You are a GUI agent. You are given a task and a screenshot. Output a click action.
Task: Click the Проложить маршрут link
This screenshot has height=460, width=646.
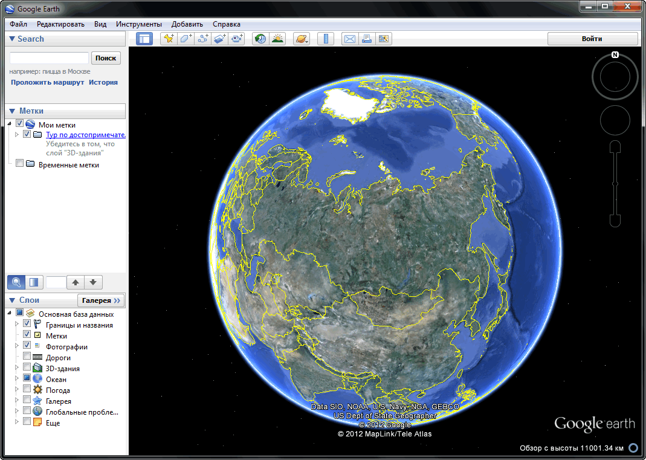(x=47, y=82)
